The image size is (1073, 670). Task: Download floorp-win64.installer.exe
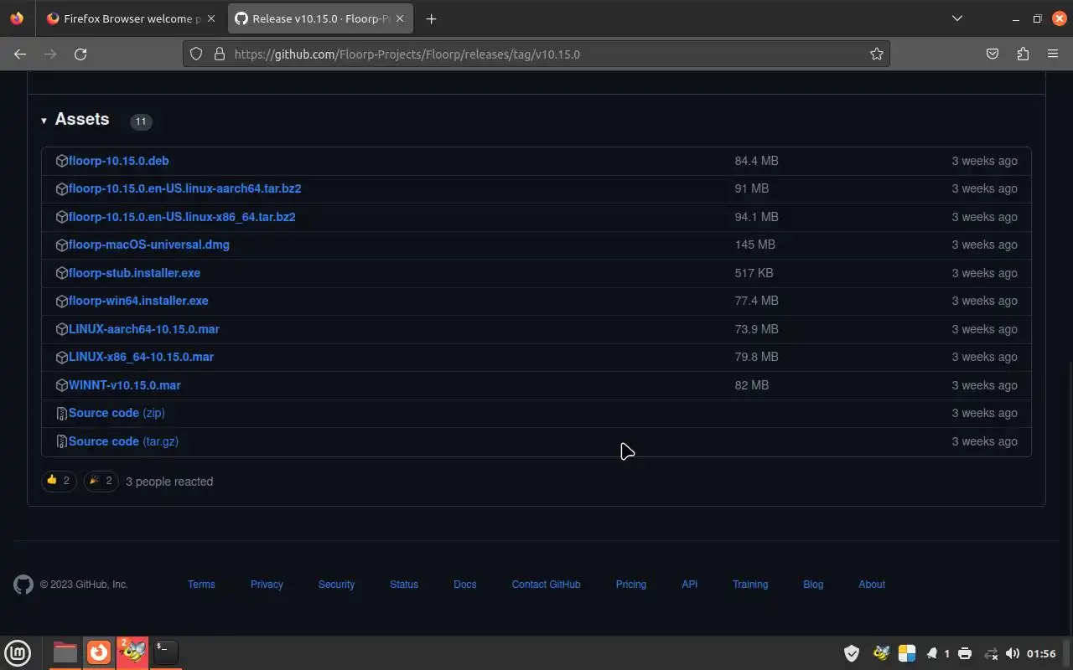138,301
